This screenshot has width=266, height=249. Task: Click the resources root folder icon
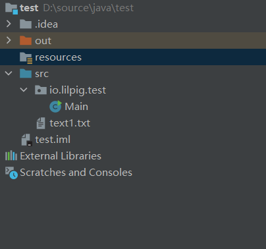[x=26, y=58]
